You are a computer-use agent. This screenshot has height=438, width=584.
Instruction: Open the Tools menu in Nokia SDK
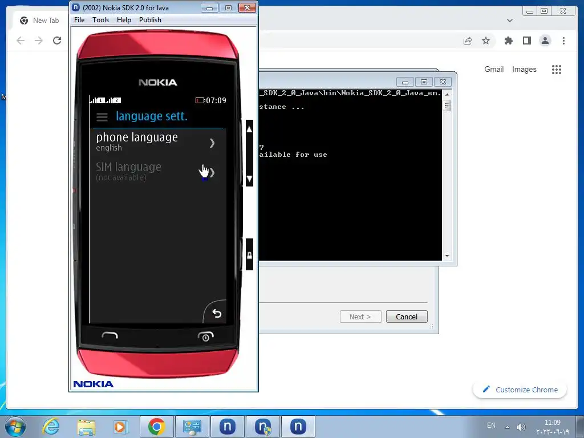coord(100,20)
